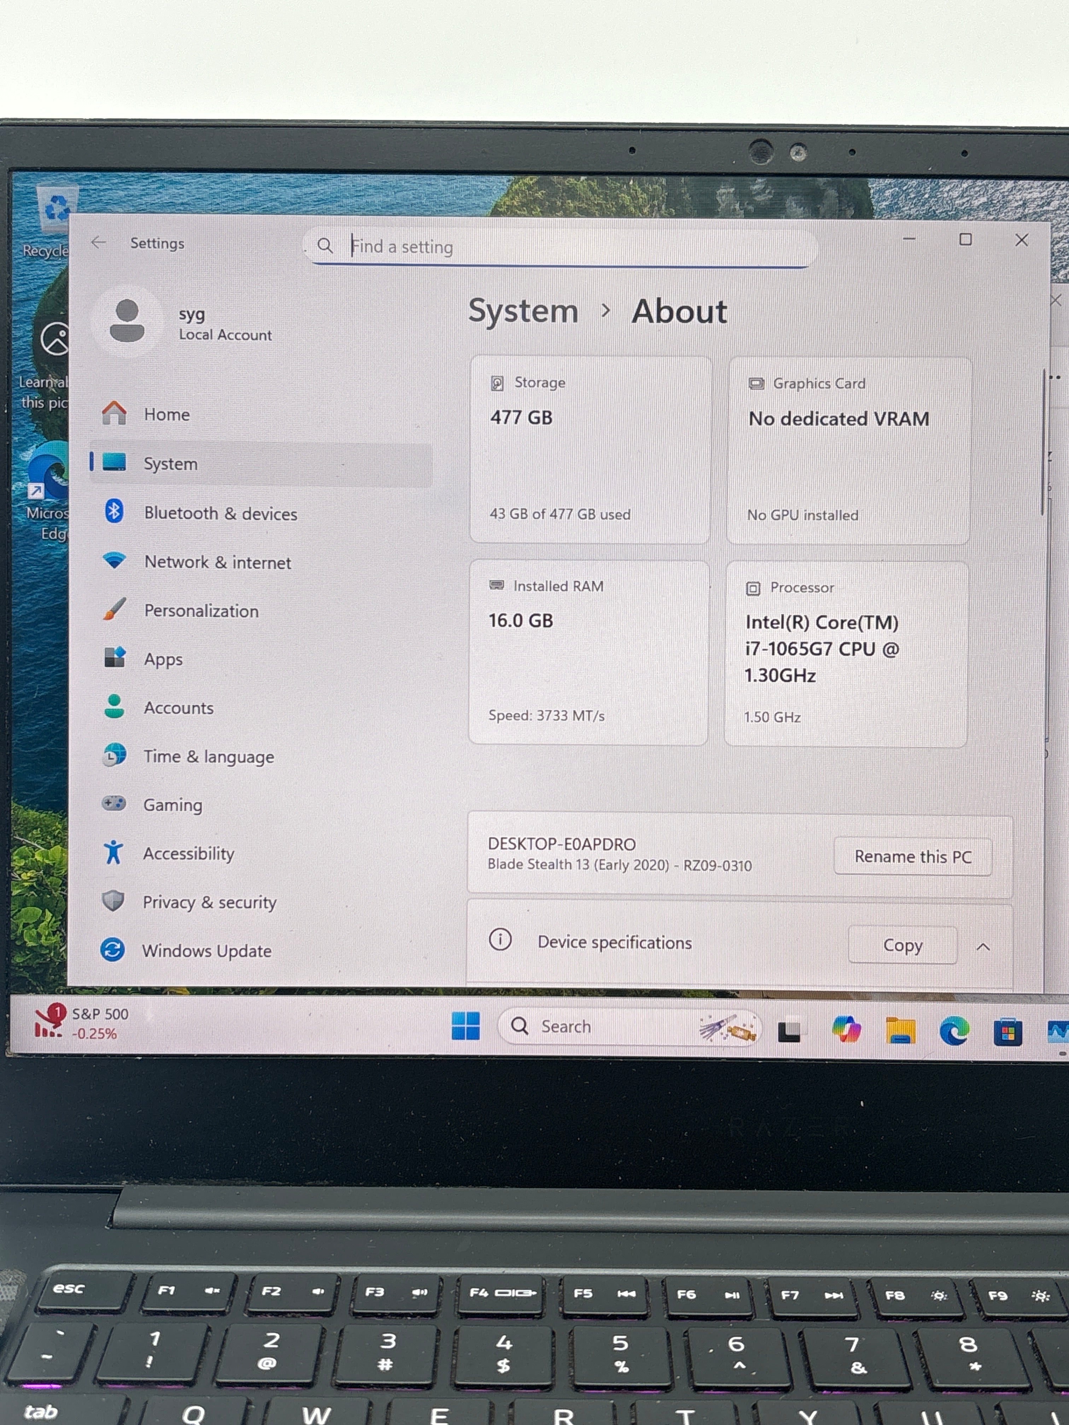Open Microsoft Store from the taskbar

point(1007,1032)
